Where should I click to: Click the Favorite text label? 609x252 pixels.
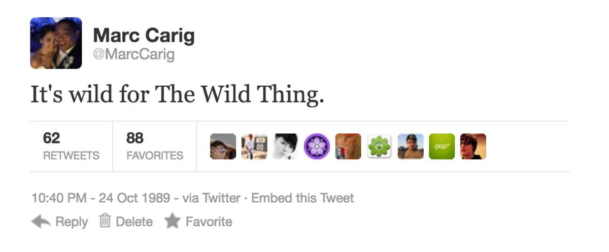tap(209, 222)
